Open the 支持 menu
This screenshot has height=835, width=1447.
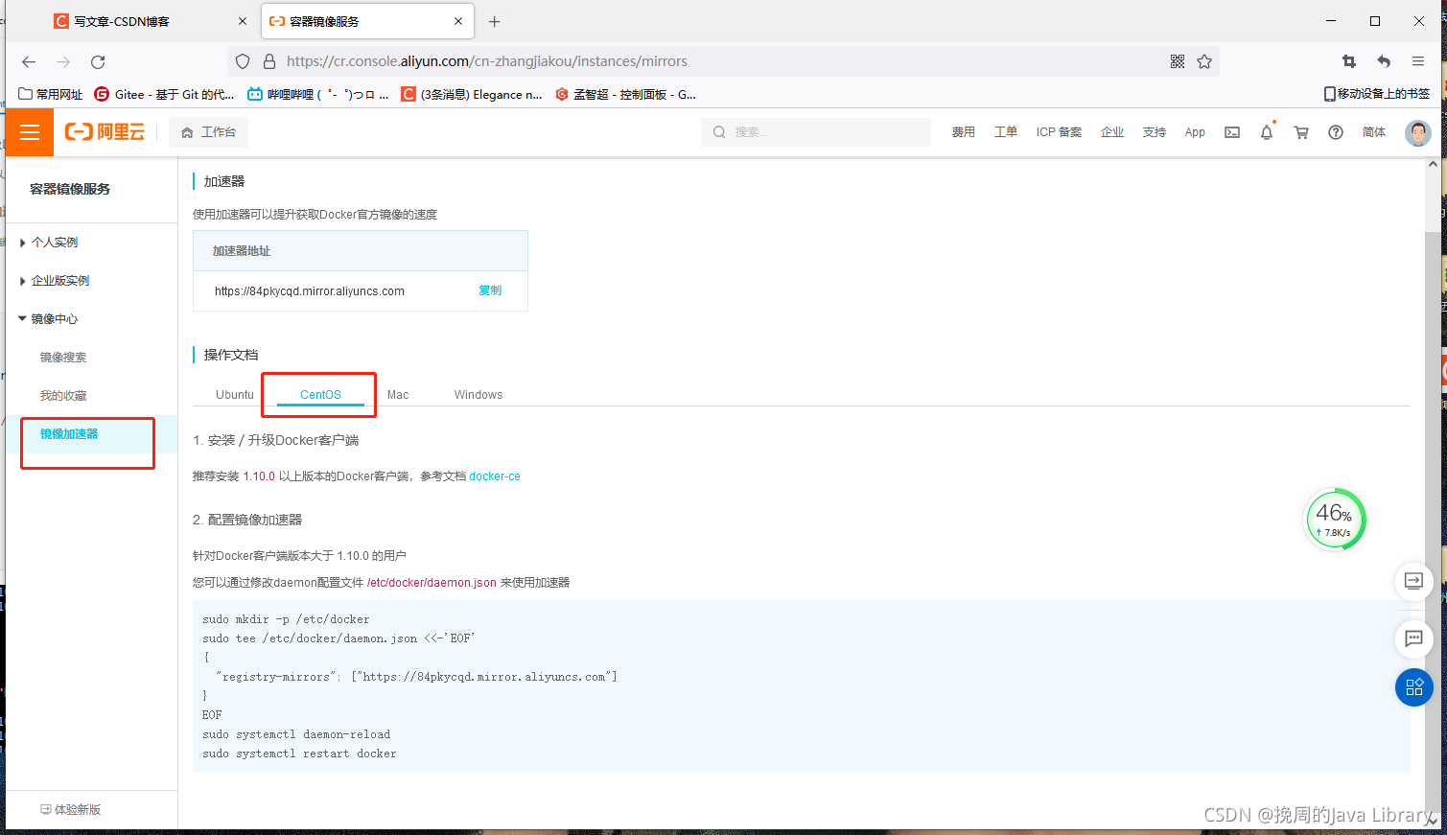click(x=1155, y=132)
